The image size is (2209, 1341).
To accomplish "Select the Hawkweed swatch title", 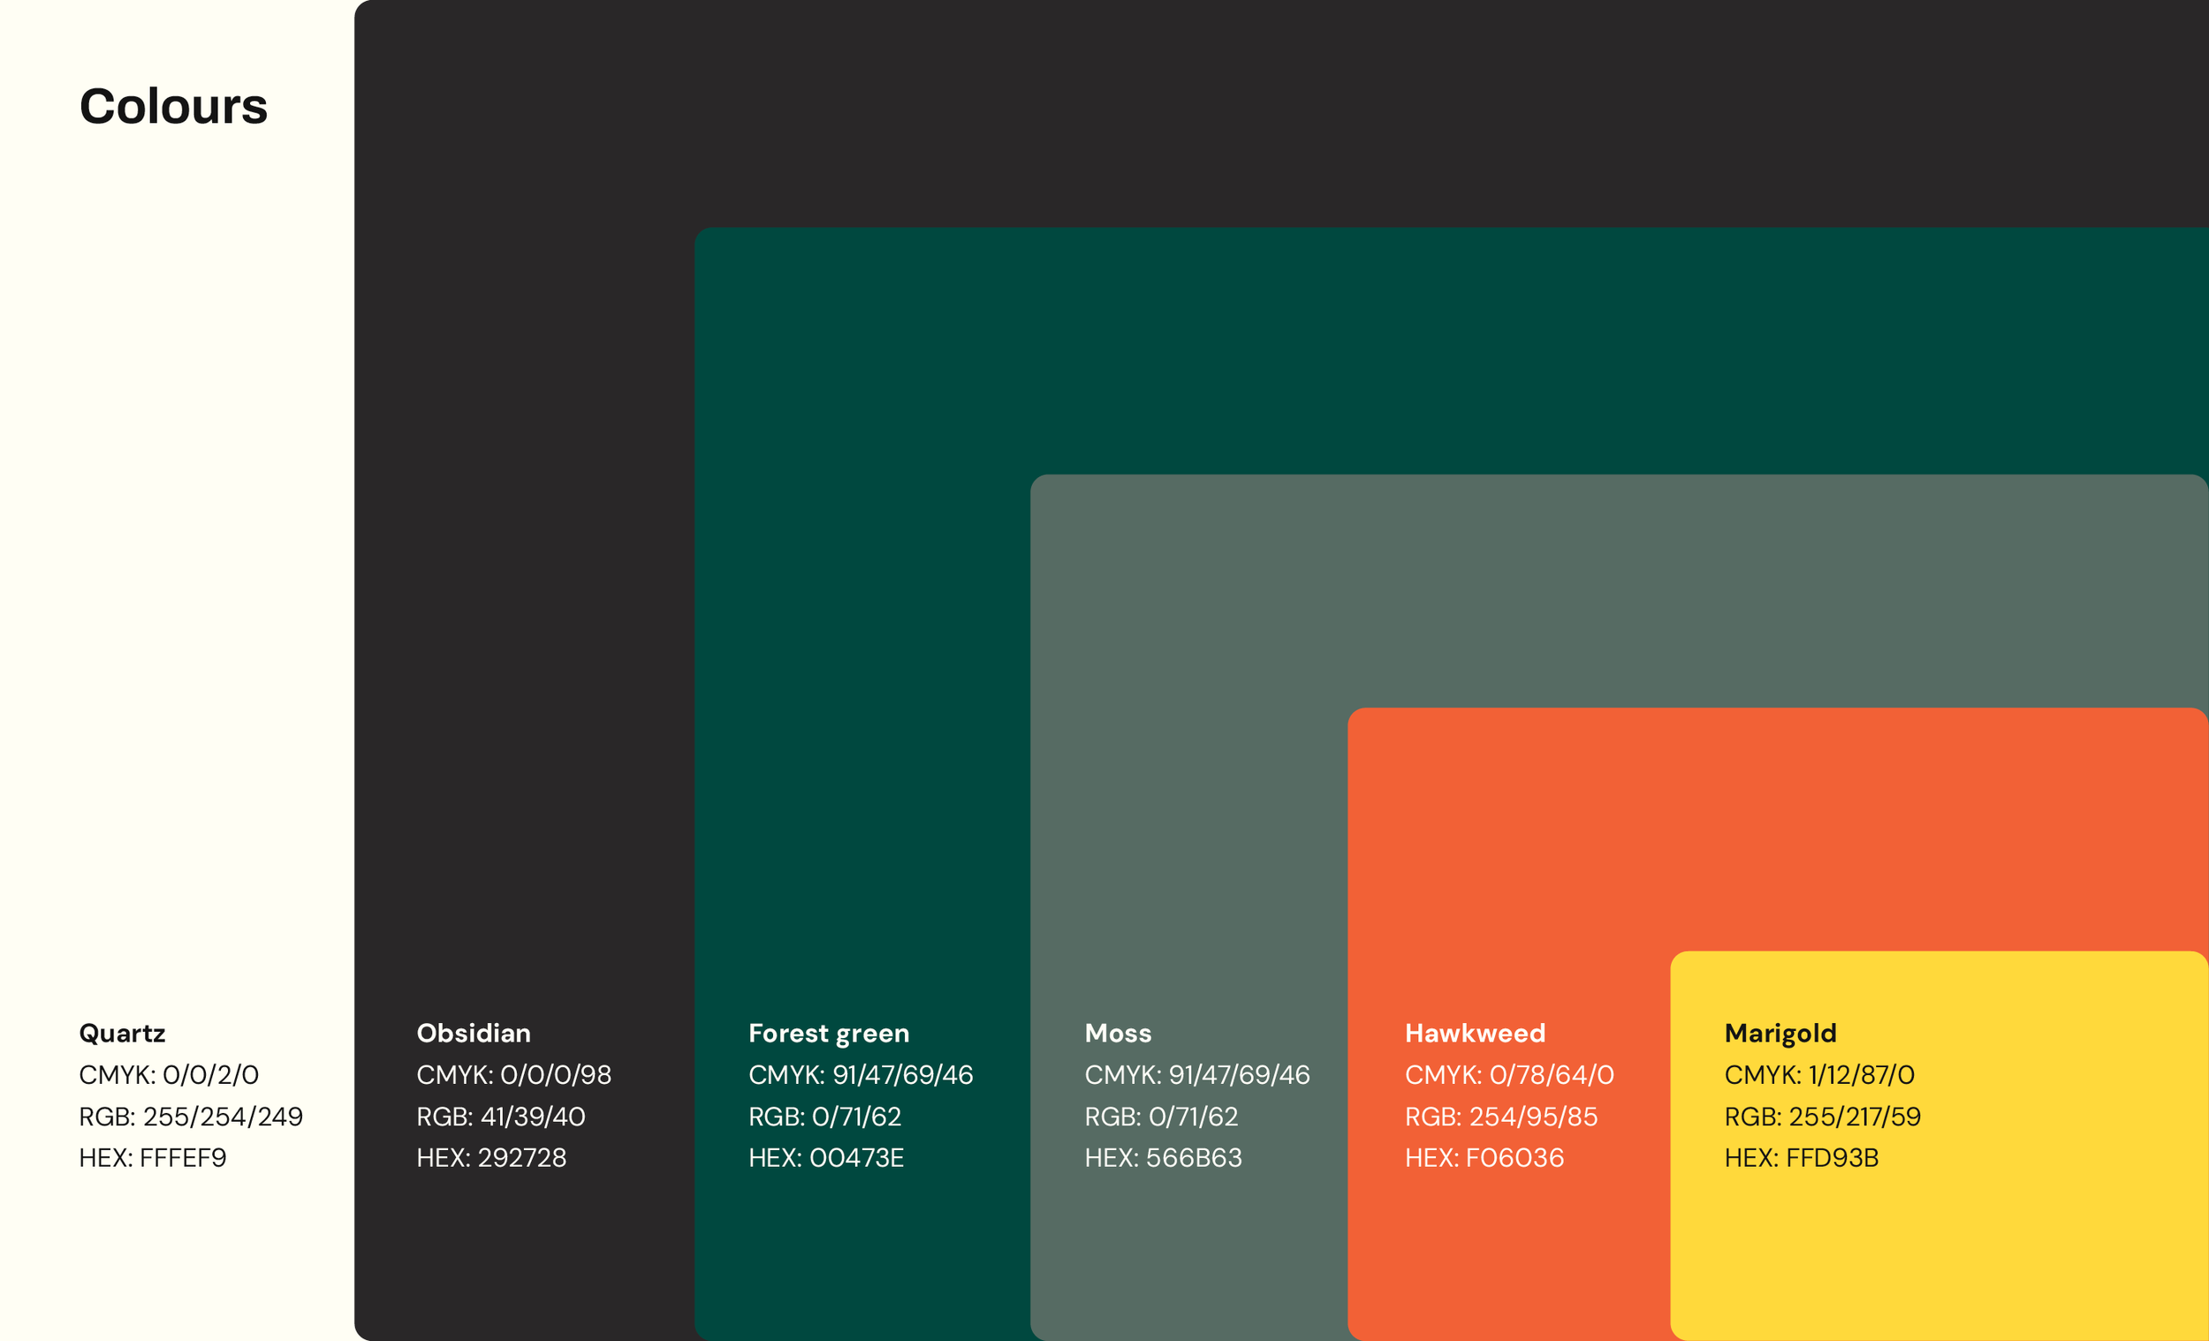I will coord(1475,1033).
